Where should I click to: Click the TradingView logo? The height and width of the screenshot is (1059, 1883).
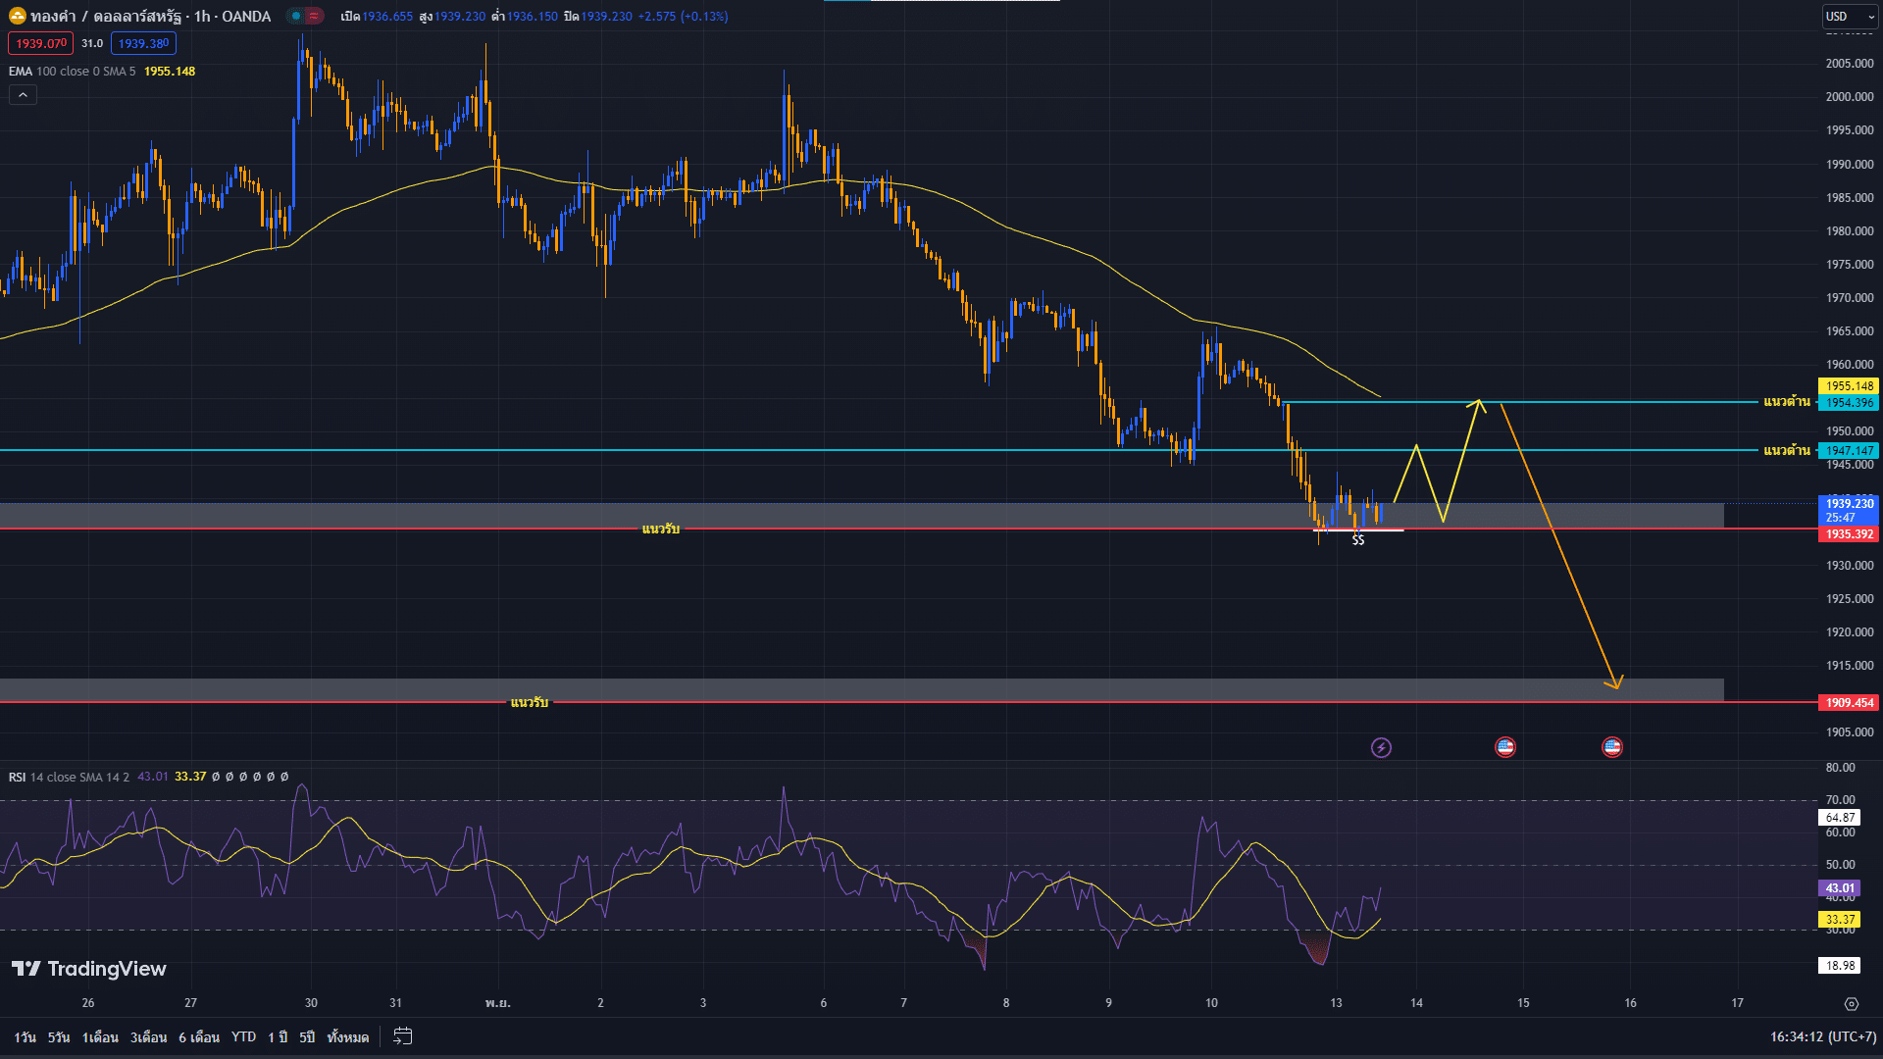[88, 969]
